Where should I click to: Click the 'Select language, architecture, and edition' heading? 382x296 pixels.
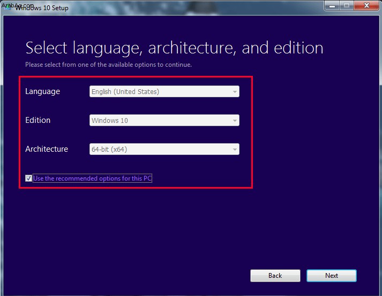coord(174,48)
